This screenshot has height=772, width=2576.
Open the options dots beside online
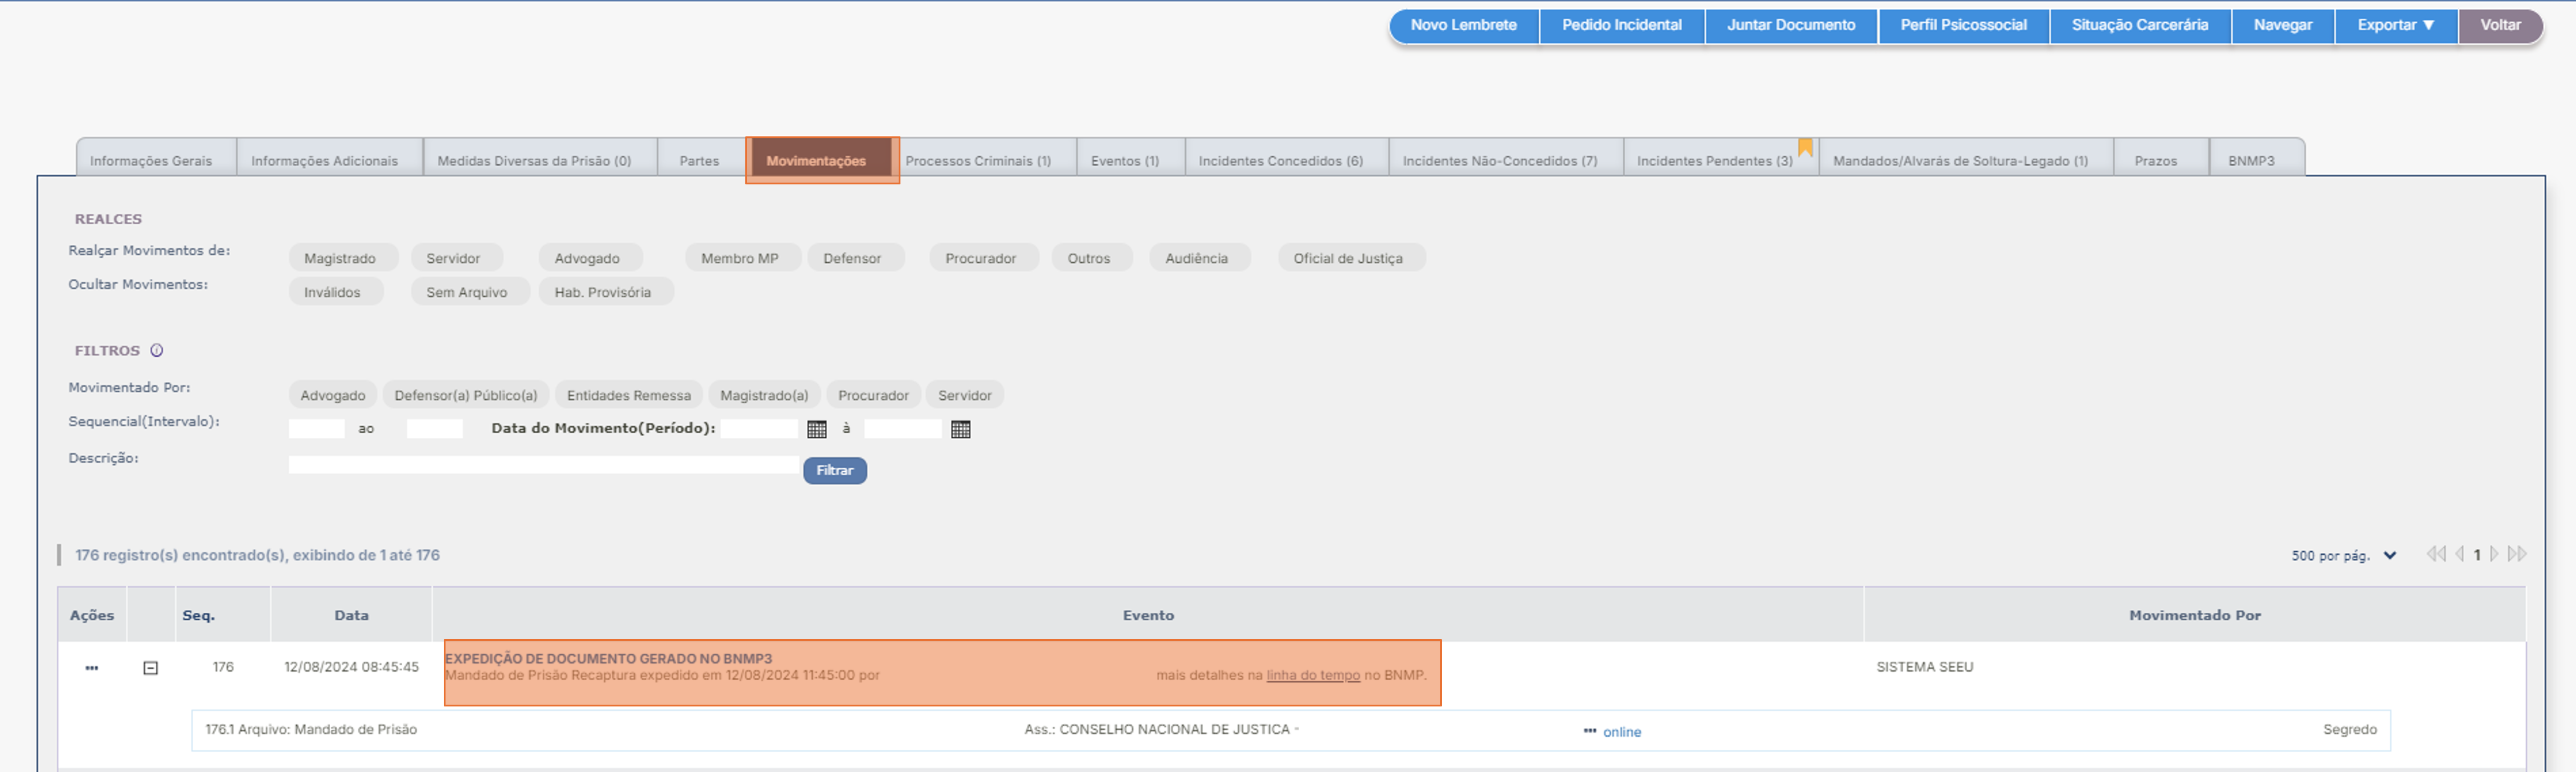point(1589,731)
